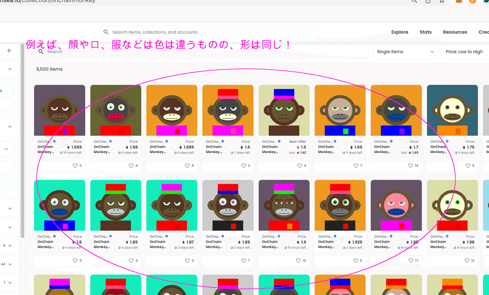This screenshot has width=489, height=295.
Task: Open Resources in the top navigation
Action: tap(455, 32)
